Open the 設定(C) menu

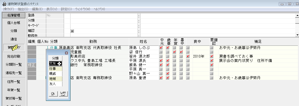[x=66, y=9]
